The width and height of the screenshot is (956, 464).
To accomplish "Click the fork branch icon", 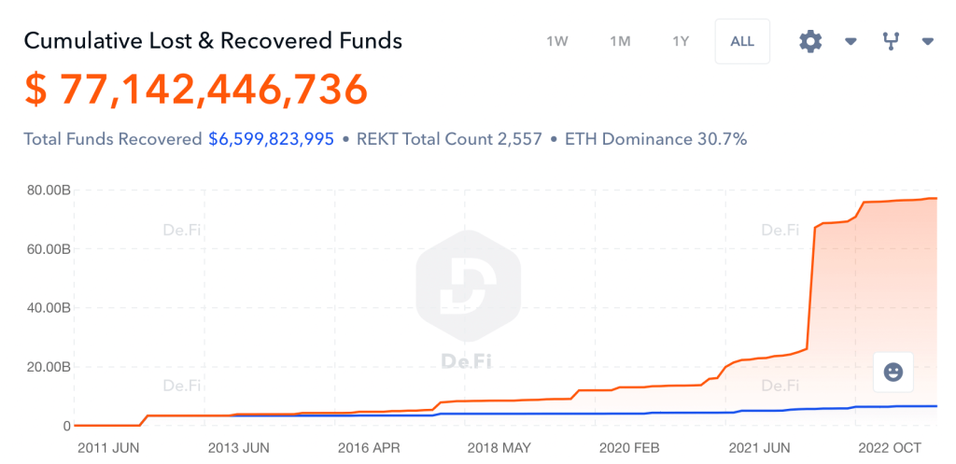I will click(x=890, y=41).
